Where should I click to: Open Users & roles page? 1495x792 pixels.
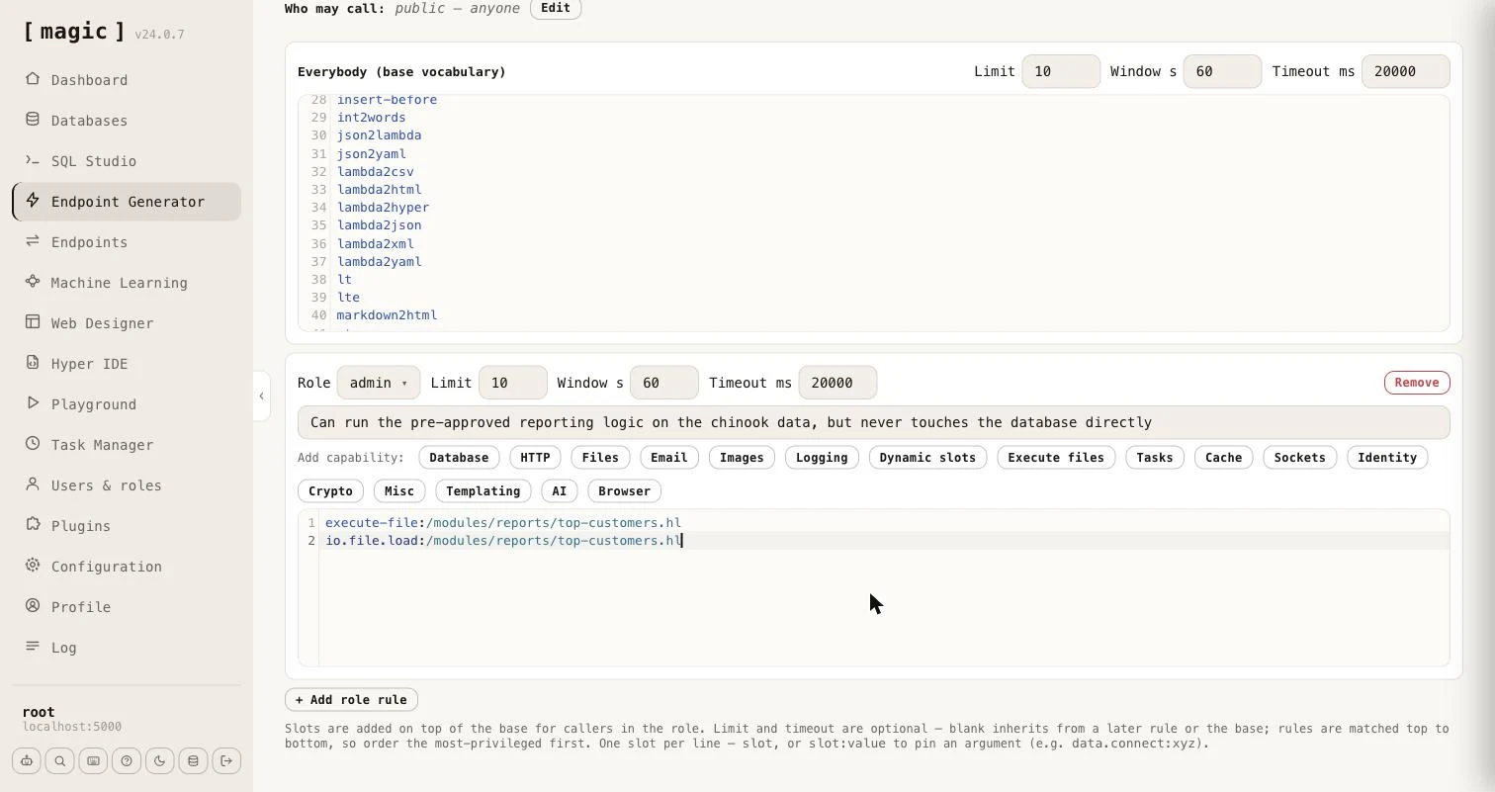(x=127, y=485)
